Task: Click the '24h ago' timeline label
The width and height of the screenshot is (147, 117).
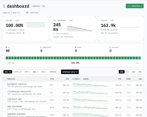Action: pos(11,63)
